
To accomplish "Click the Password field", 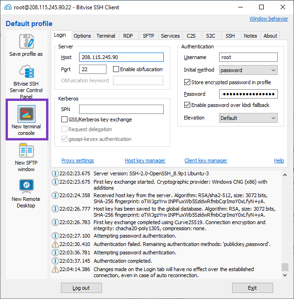I will [x=248, y=94].
